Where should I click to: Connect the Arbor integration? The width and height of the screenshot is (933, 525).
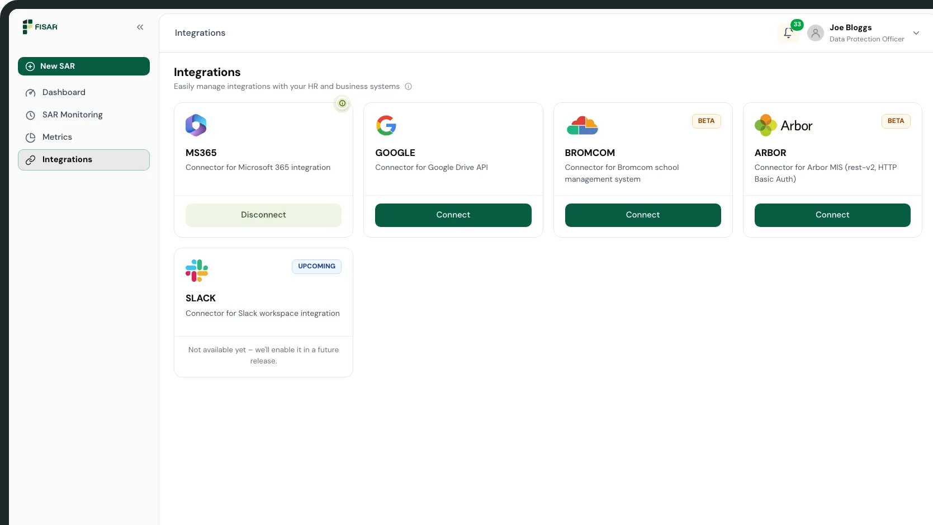[832, 215]
